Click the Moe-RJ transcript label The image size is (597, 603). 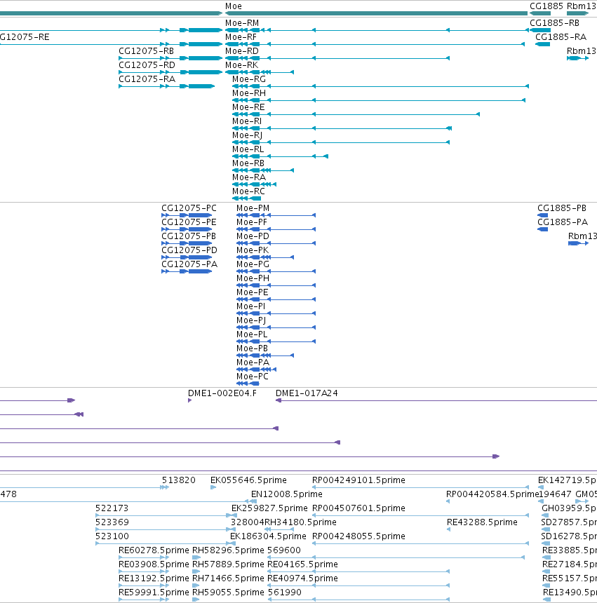(x=248, y=135)
